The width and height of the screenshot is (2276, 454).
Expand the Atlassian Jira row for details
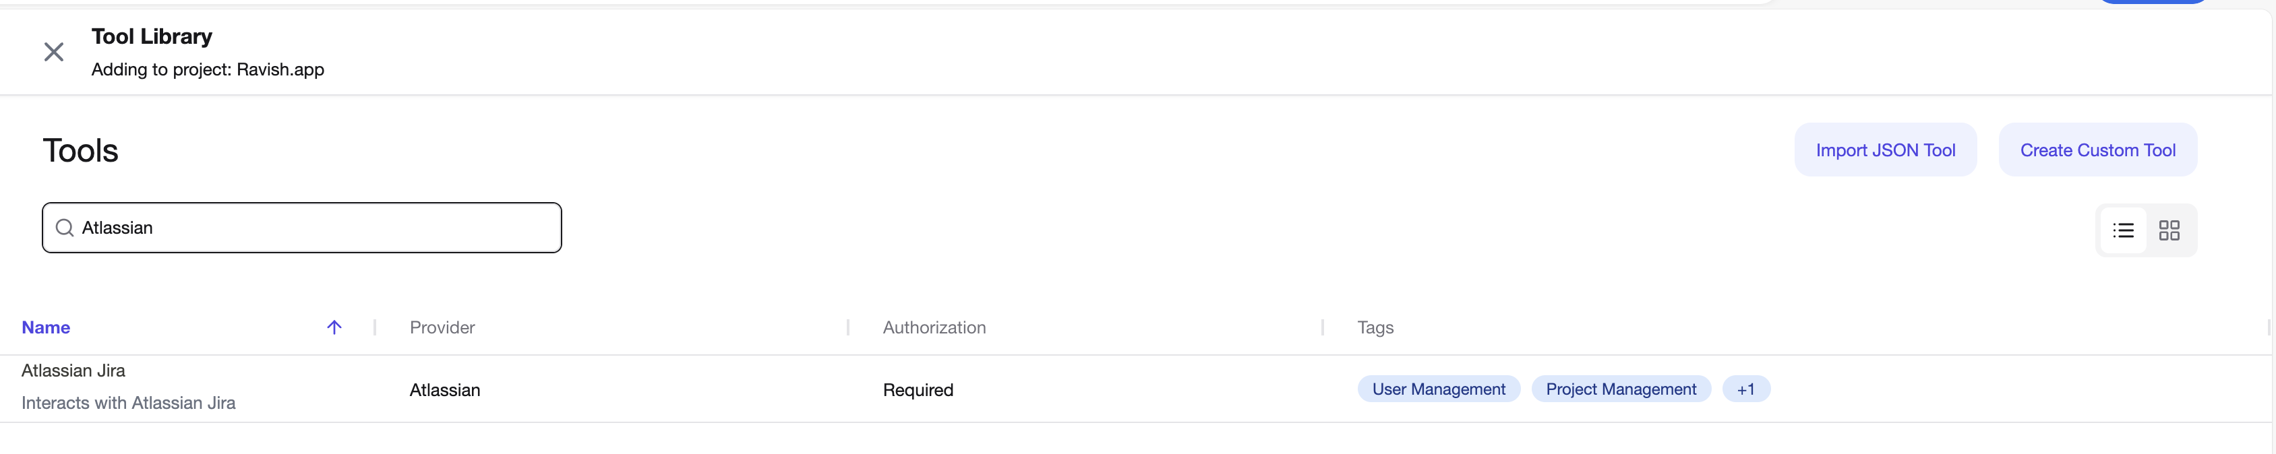(73, 370)
